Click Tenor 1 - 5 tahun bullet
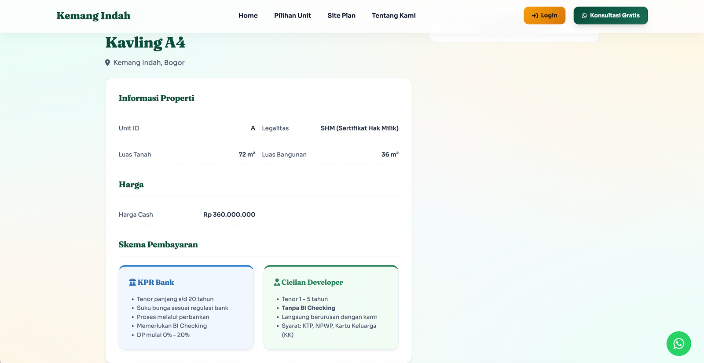 tap(305, 299)
